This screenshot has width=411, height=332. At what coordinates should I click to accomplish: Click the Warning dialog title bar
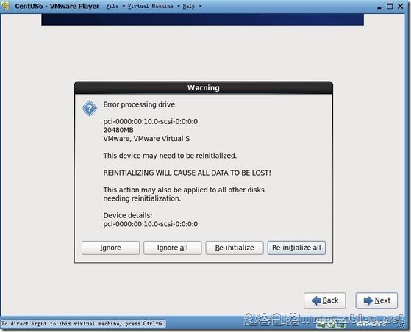pyautogui.click(x=204, y=88)
